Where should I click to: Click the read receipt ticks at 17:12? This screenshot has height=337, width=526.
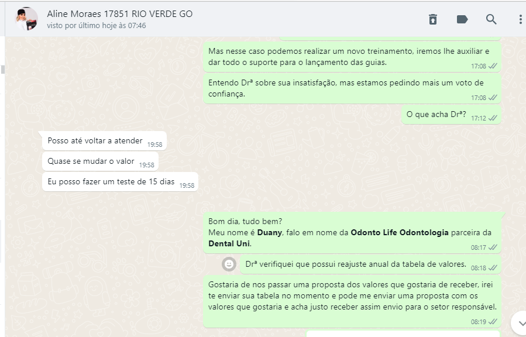pyautogui.click(x=493, y=118)
